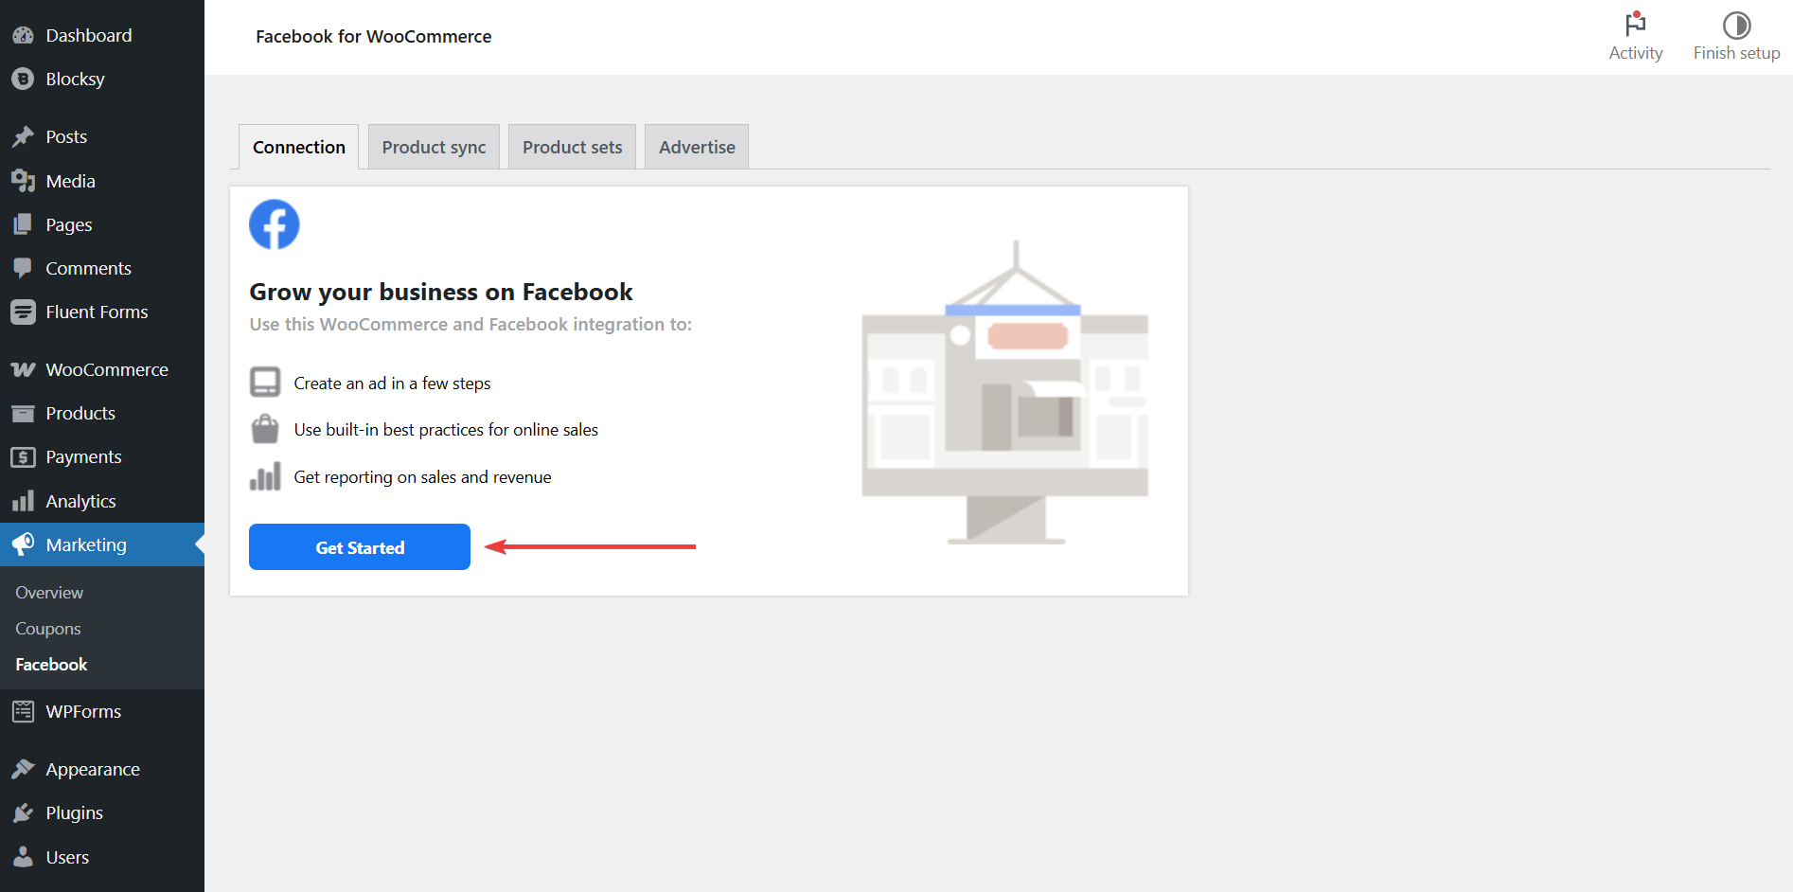Click the blue Facebook logo

[275, 224]
